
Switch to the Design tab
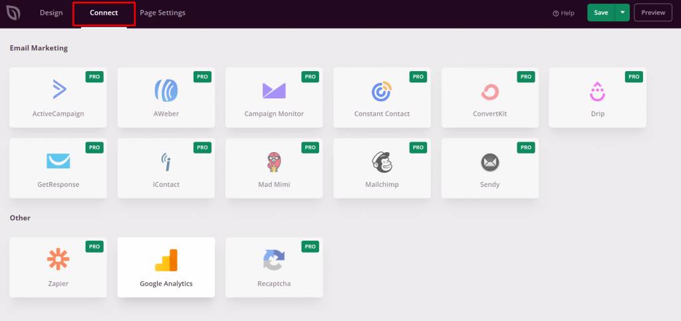pos(51,13)
